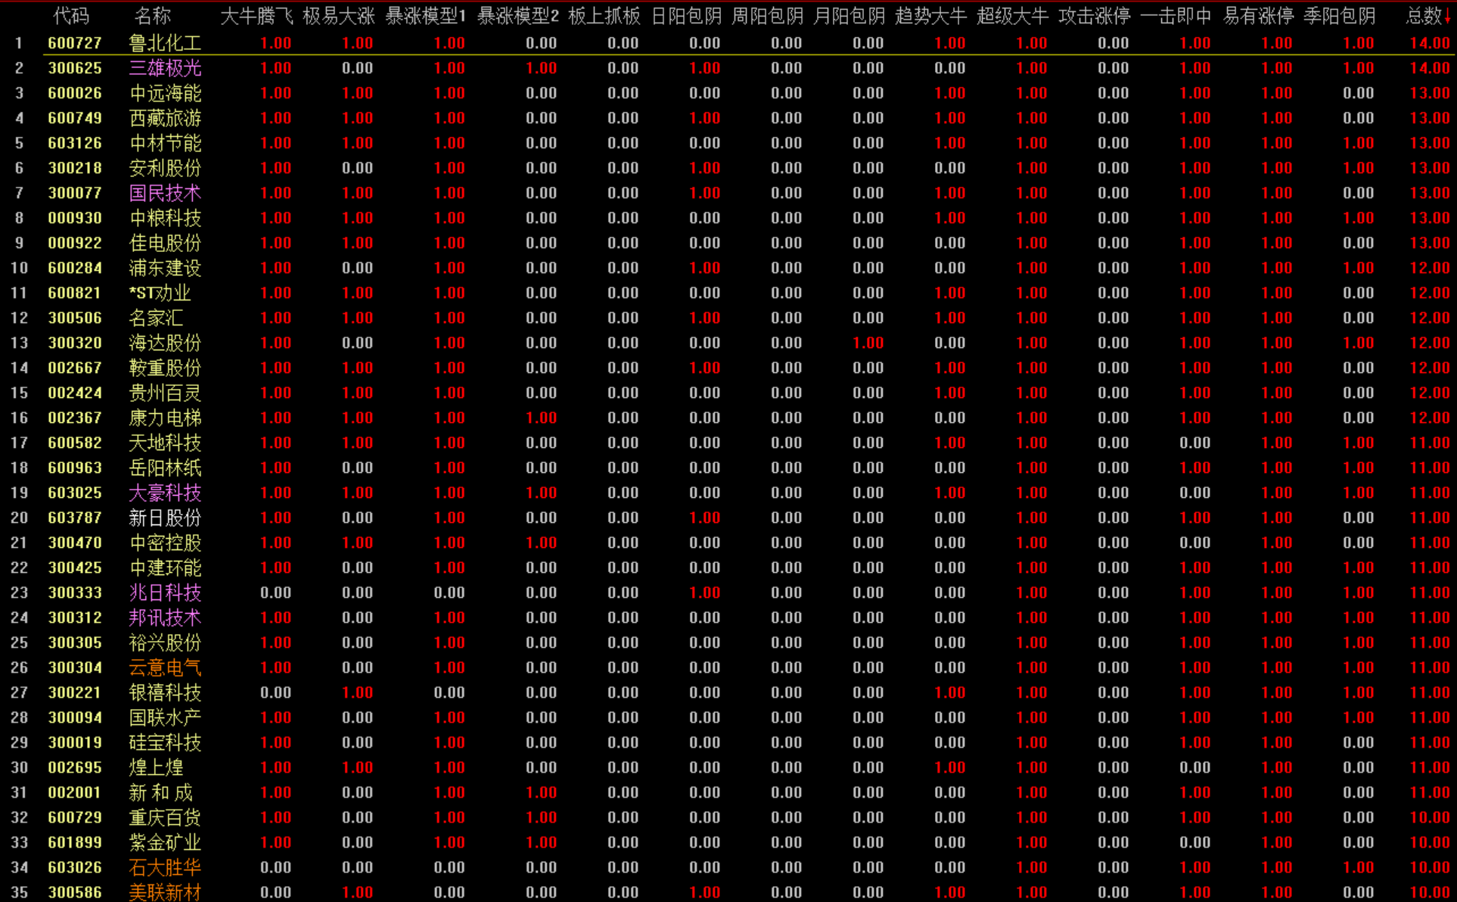
Task: Select stock name *ST劝业
Action: click(160, 293)
